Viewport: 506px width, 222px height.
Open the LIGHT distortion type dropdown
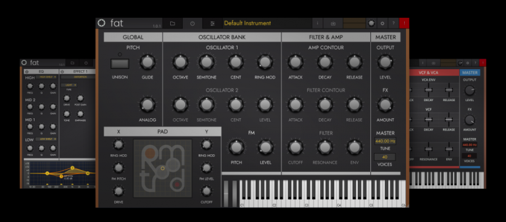click(69, 85)
